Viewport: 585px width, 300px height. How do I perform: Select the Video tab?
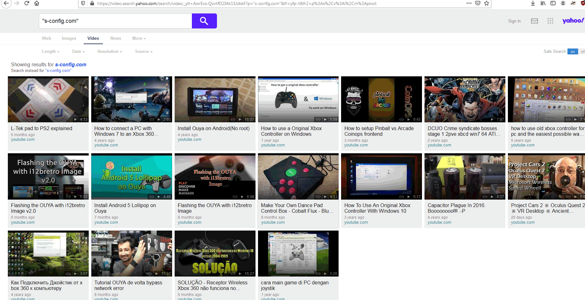coord(93,38)
